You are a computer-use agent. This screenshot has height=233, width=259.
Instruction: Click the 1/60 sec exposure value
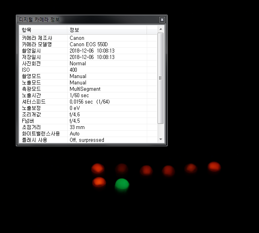pyautogui.click(x=79, y=96)
